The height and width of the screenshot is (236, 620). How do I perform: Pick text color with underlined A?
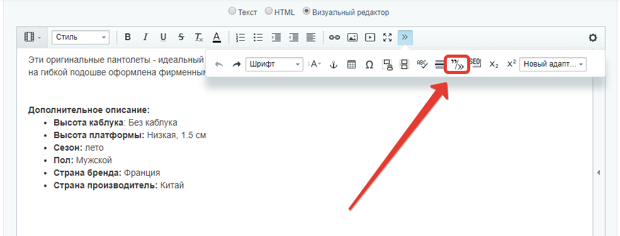tap(217, 38)
